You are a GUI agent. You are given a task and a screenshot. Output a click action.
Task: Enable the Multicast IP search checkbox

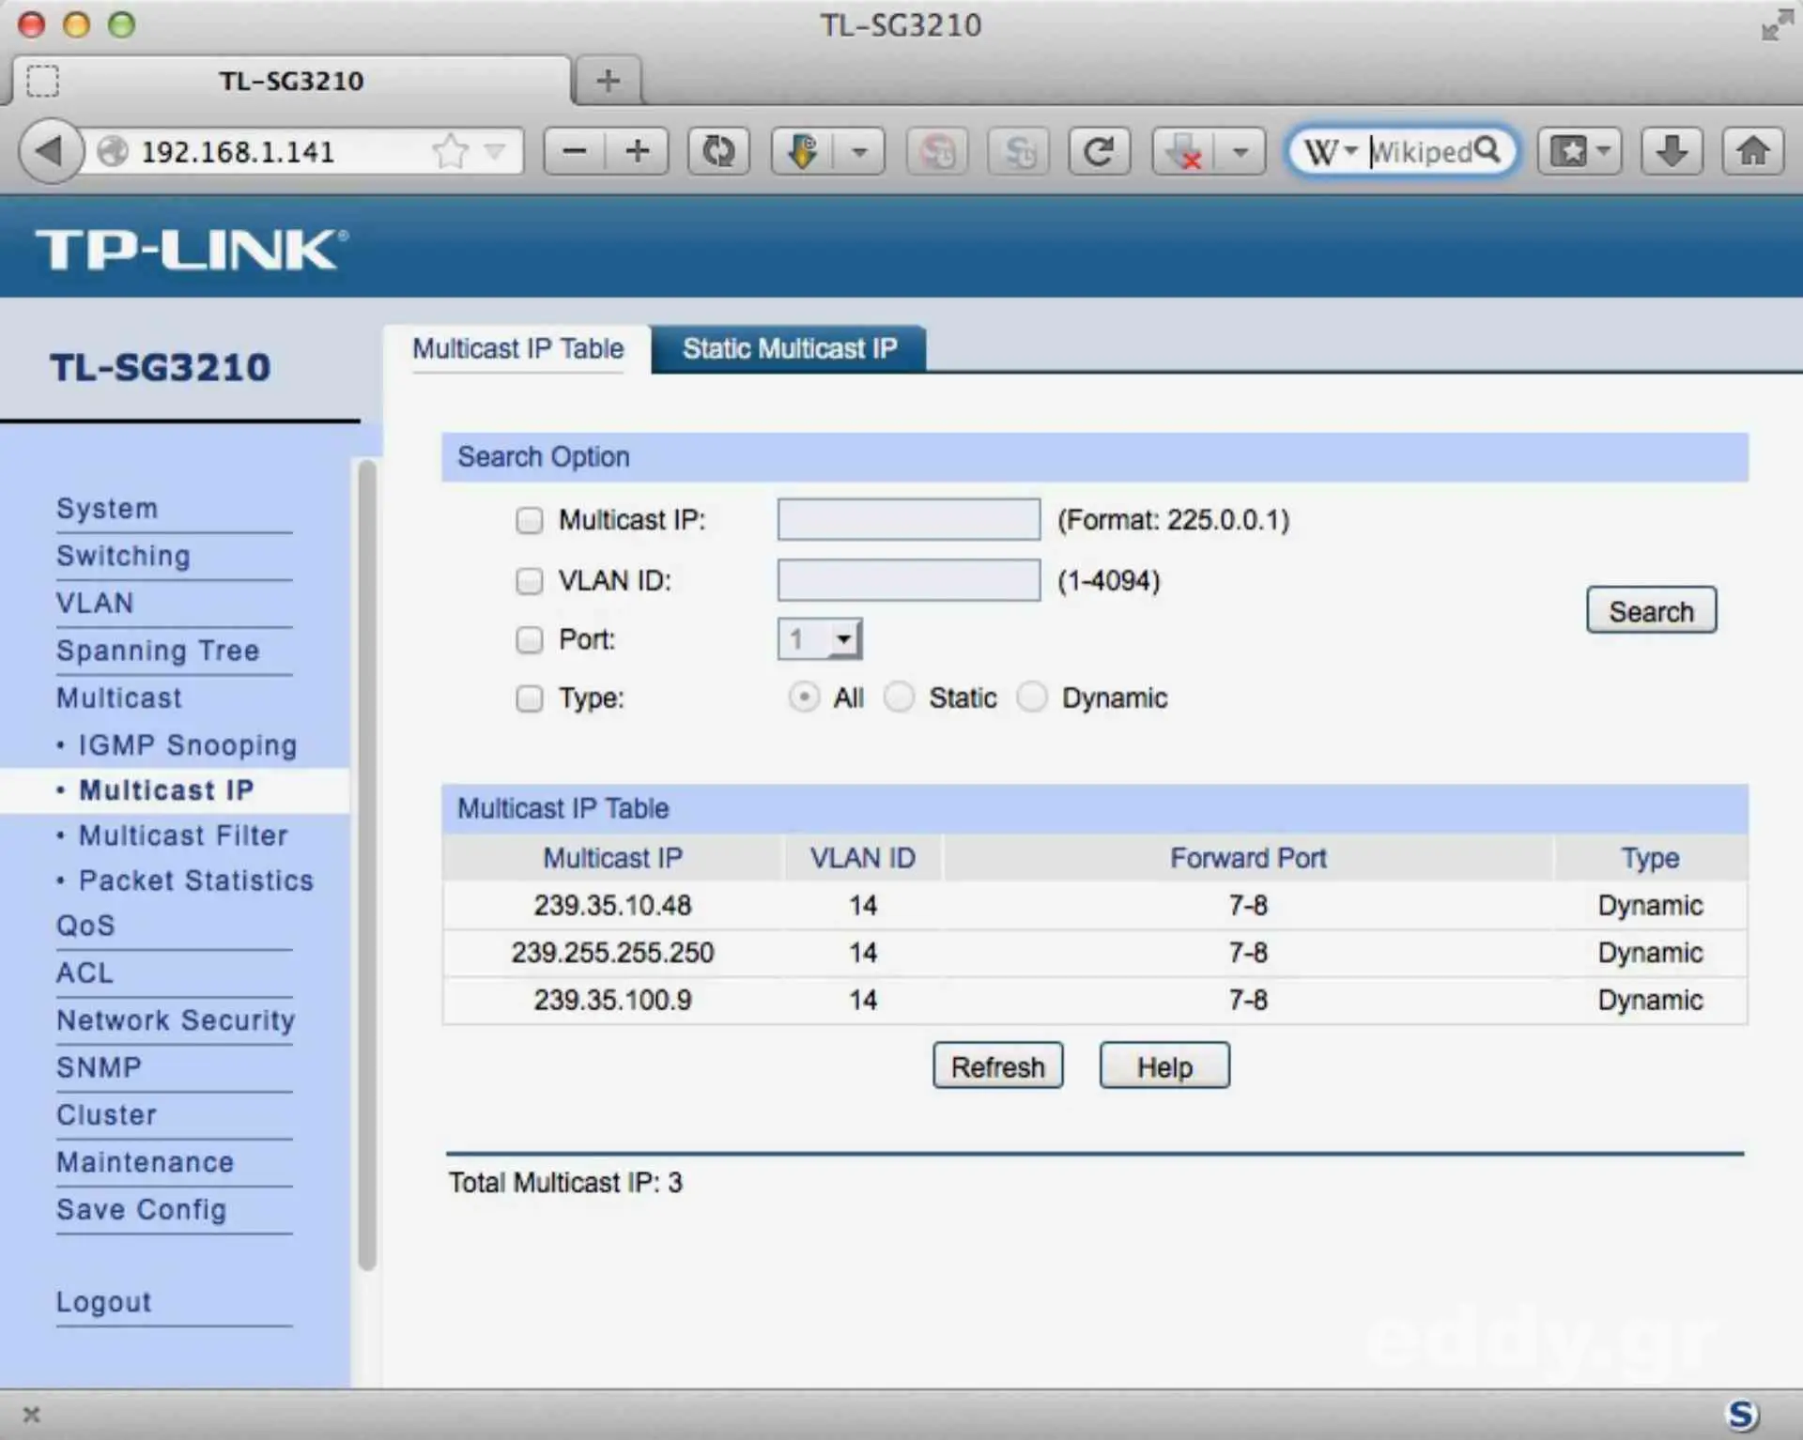[530, 520]
